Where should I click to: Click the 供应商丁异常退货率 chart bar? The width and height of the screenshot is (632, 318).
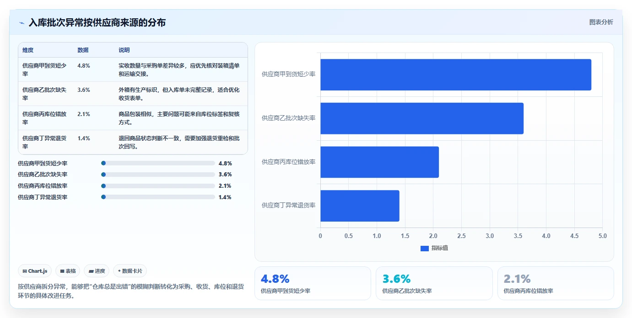[360, 206]
